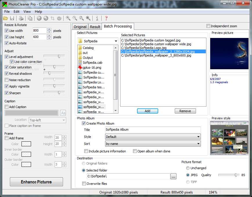Show image information via the i icon

click(97, 18)
